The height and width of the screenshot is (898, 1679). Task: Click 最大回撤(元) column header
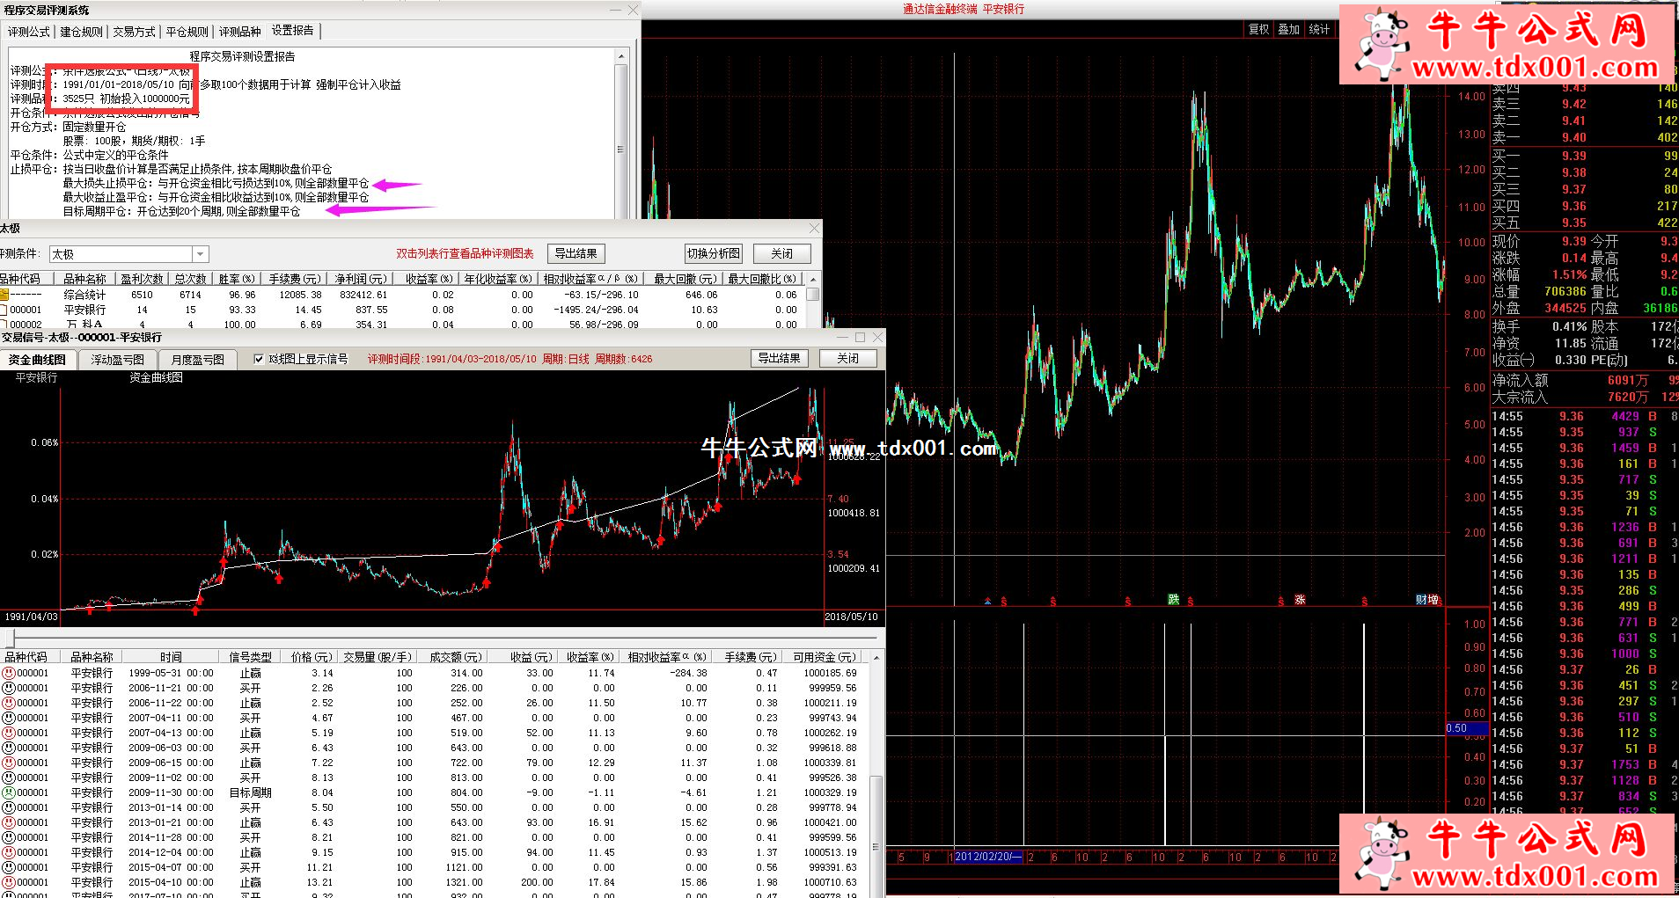click(x=684, y=279)
